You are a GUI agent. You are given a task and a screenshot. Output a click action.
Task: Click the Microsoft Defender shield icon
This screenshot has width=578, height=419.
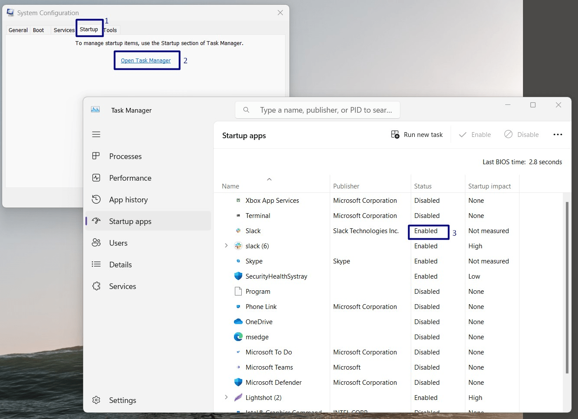point(238,382)
